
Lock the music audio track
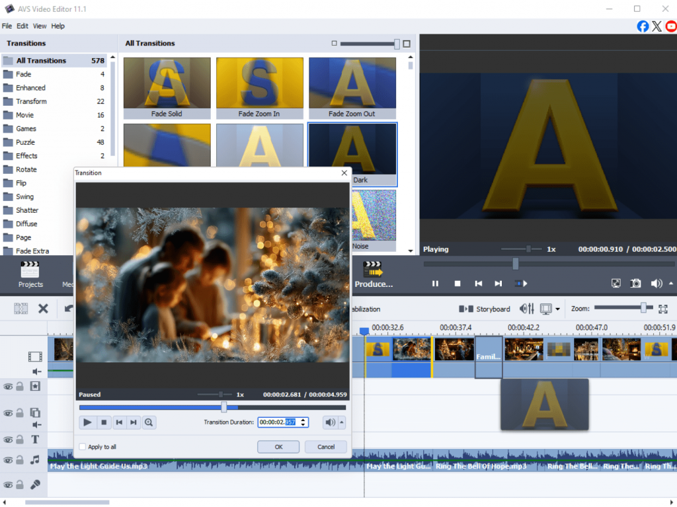[x=20, y=459]
